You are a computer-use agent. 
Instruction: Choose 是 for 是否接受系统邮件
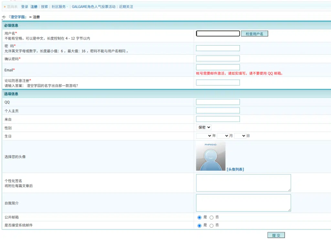[199, 225]
